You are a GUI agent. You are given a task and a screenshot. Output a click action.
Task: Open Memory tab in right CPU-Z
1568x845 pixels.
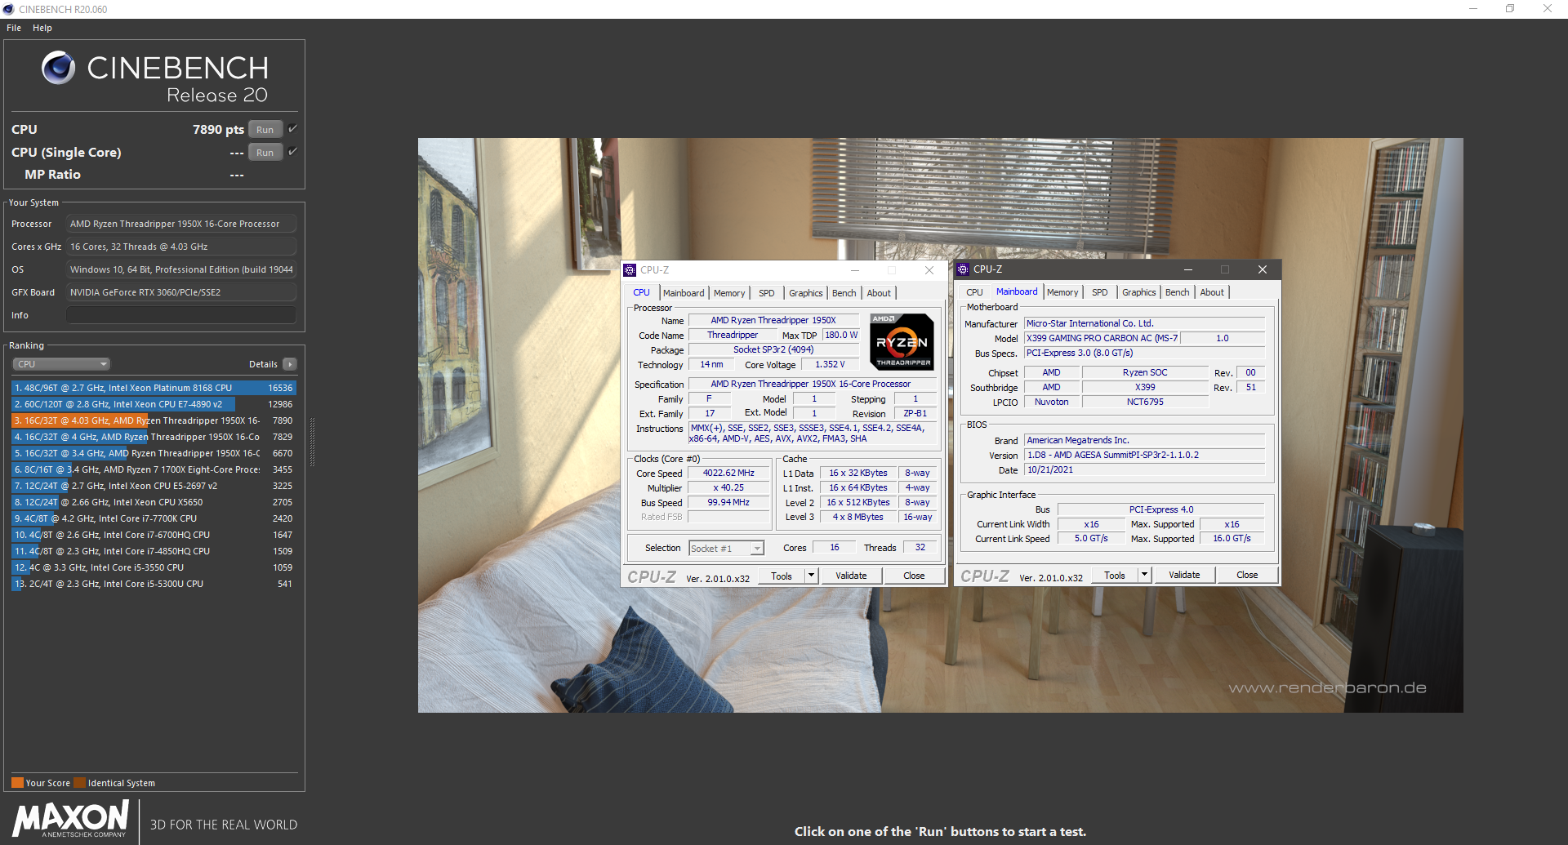pos(1062,292)
